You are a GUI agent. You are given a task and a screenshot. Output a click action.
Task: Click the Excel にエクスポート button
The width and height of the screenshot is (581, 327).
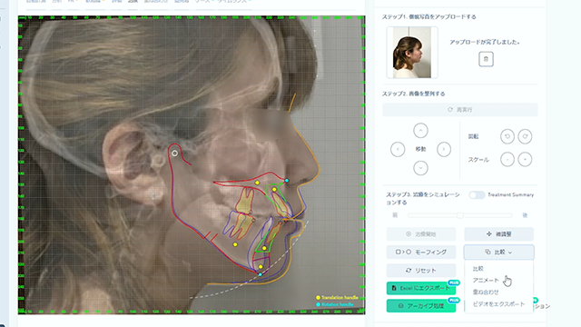click(x=421, y=288)
